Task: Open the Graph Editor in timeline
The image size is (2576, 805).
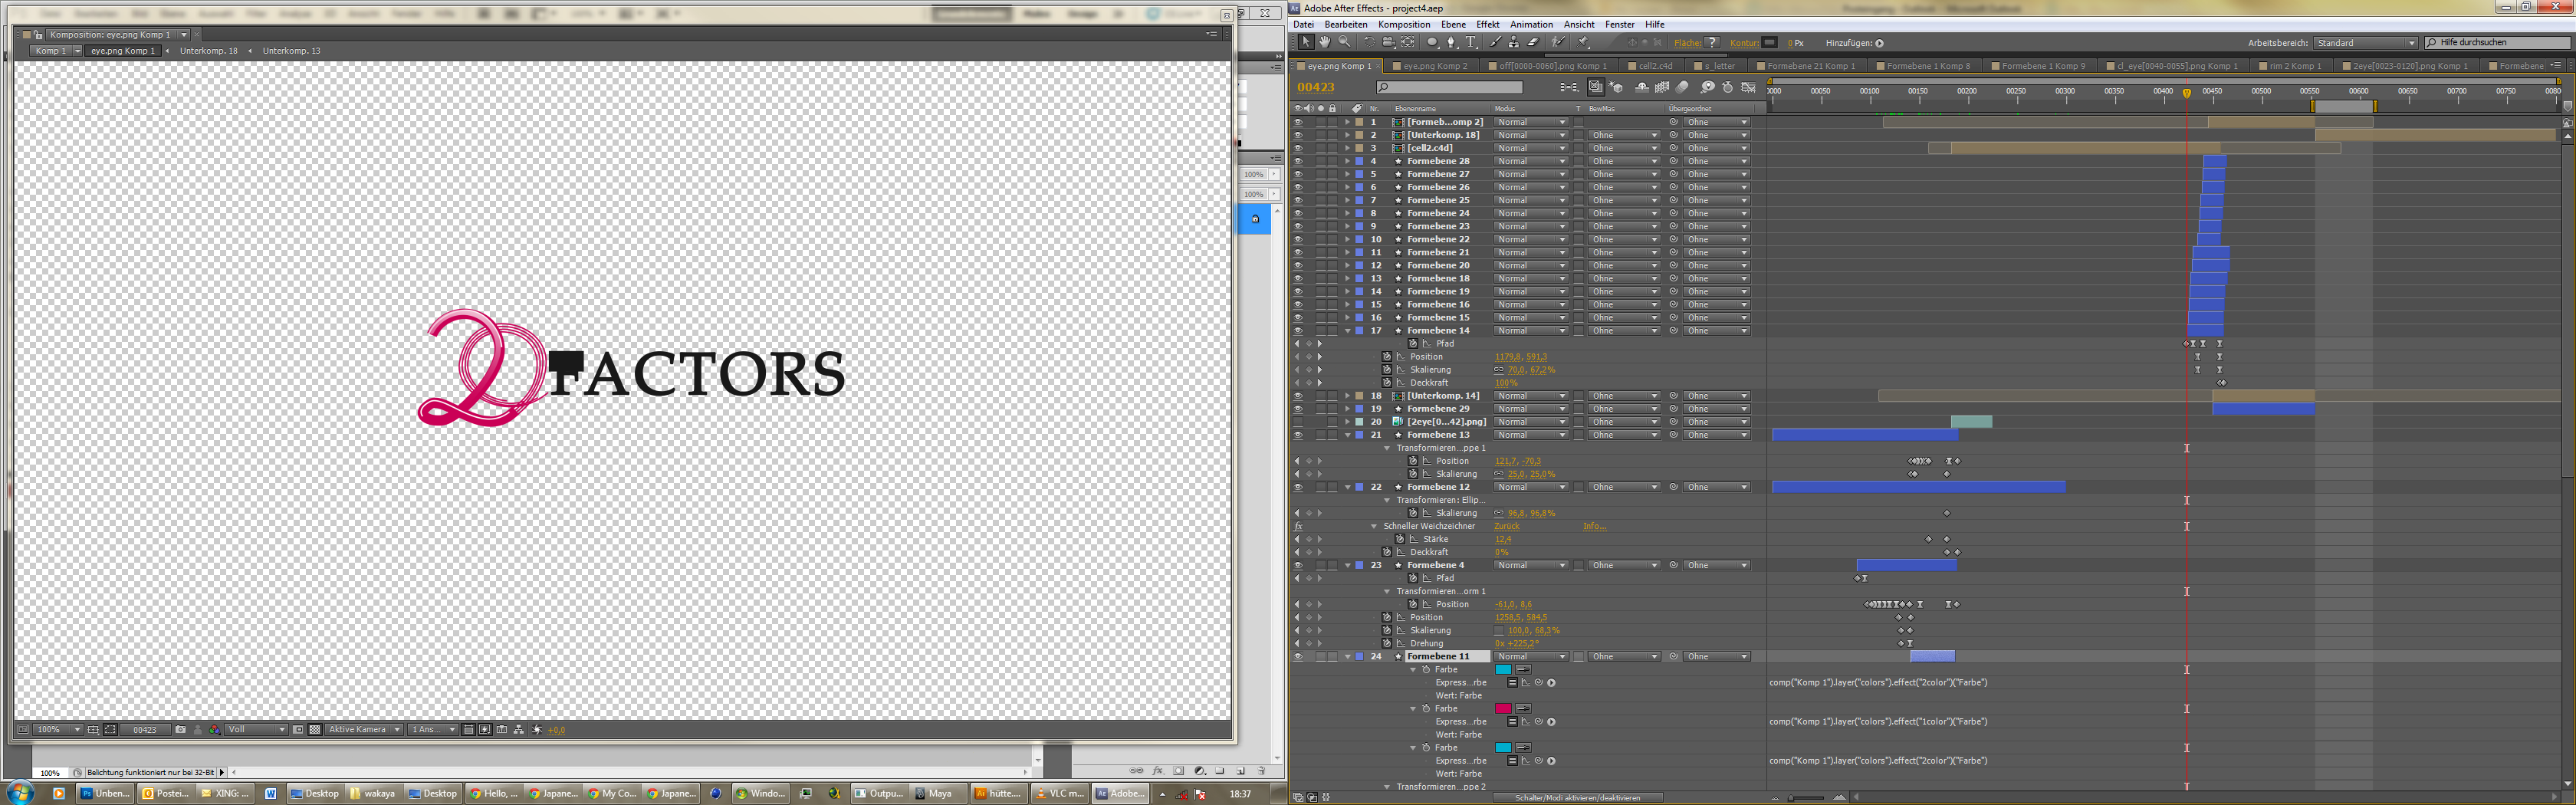Action: point(1749,88)
